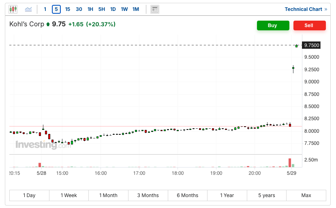Click the +20.37% change value
Screen dimensions: 336x208
(x=101, y=24)
